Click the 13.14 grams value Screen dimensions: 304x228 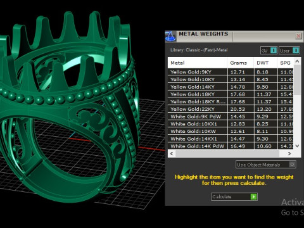point(237,79)
